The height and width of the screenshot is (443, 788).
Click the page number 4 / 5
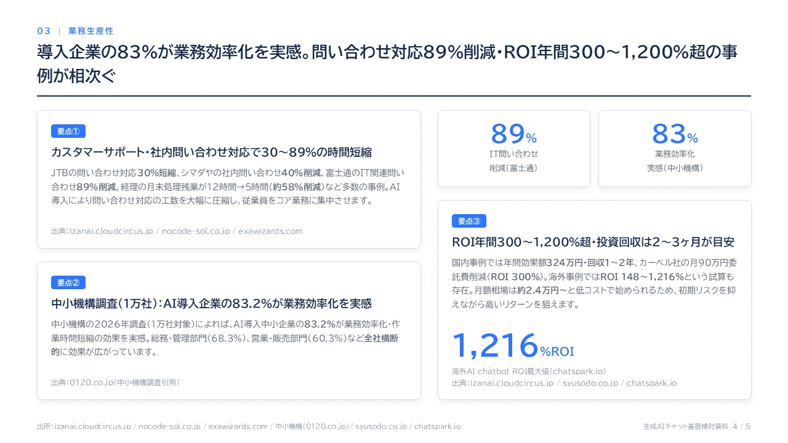click(x=742, y=426)
